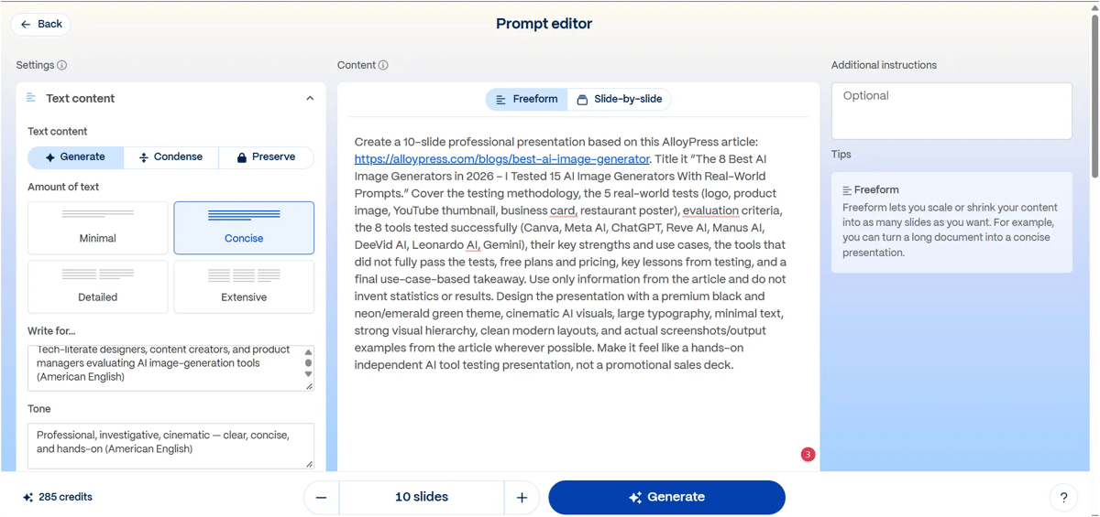Click the Write for field scroll-down arrow
1100x517 pixels.
[308, 374]
